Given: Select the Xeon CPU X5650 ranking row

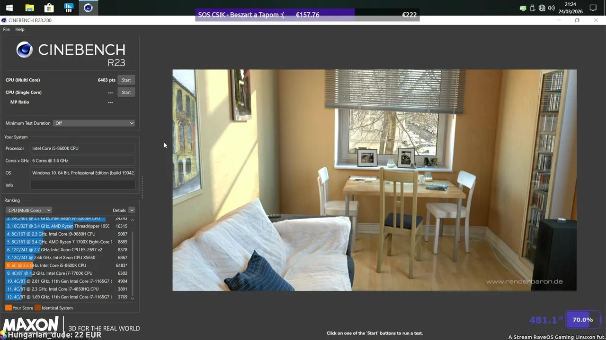Looking at the screenshot, I should (67, 257).
